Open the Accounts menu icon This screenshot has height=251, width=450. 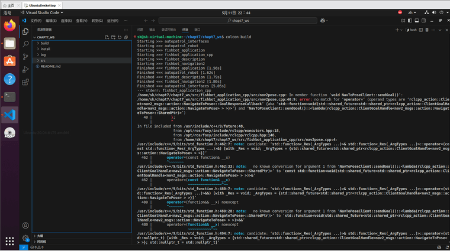pos(25,226)
